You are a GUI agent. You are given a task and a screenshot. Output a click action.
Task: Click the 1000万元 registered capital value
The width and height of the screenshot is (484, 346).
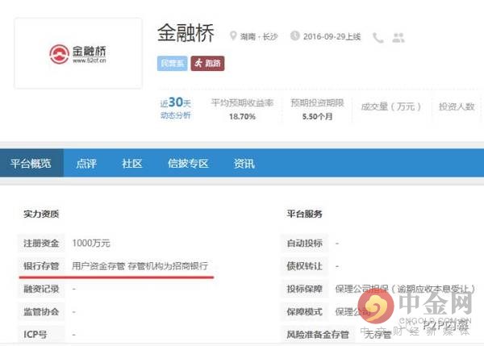(91, 244)
